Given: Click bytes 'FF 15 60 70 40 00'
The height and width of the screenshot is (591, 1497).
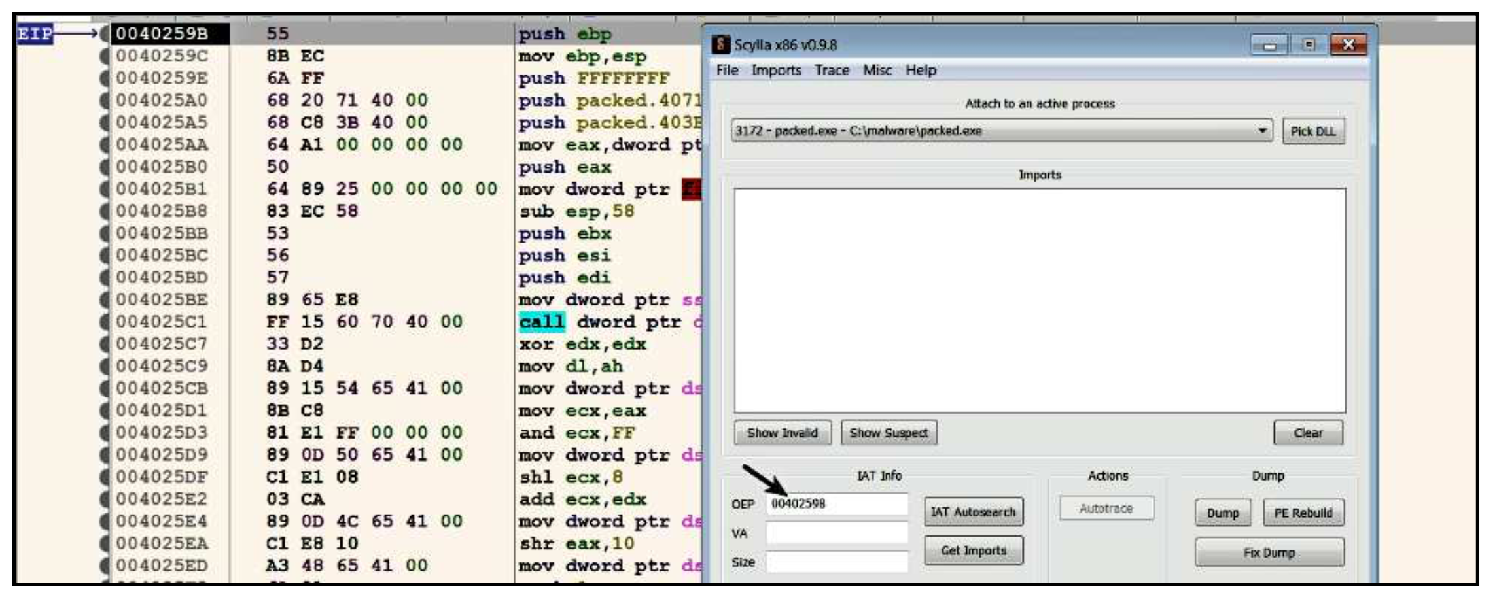Looking at the screenshot, I should pyautogui.click(x=364, y=322).
